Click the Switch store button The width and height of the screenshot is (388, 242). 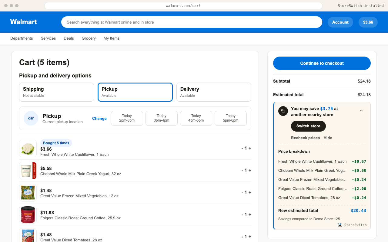pyautogui.click(x=308, y=126)
